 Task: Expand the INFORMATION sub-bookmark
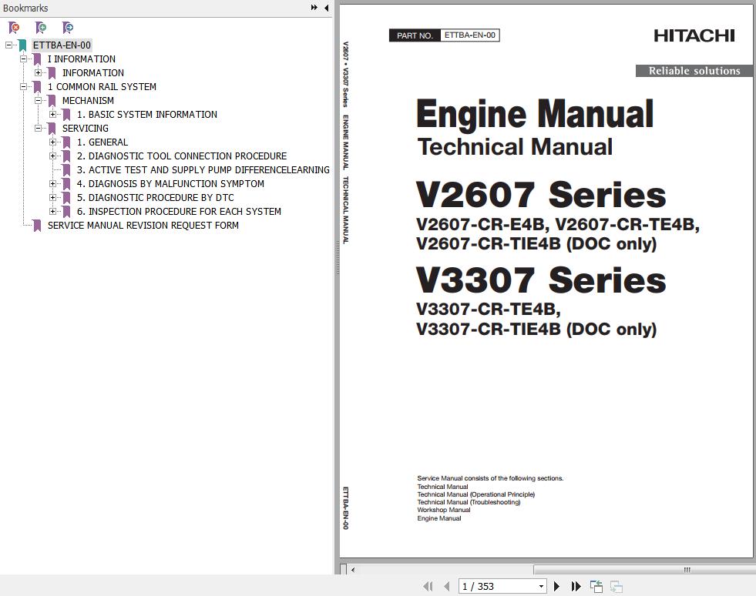pos(38,72)
